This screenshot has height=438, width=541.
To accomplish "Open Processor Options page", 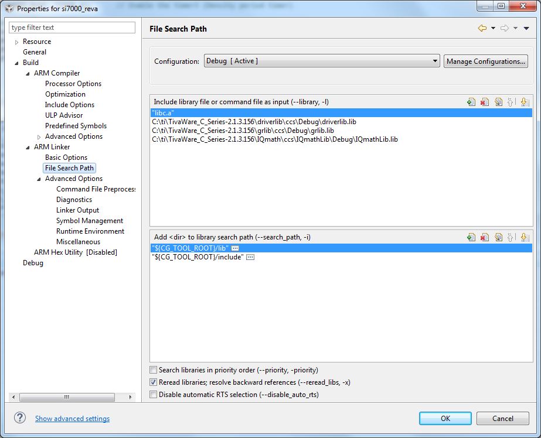I will coord(73,84).
